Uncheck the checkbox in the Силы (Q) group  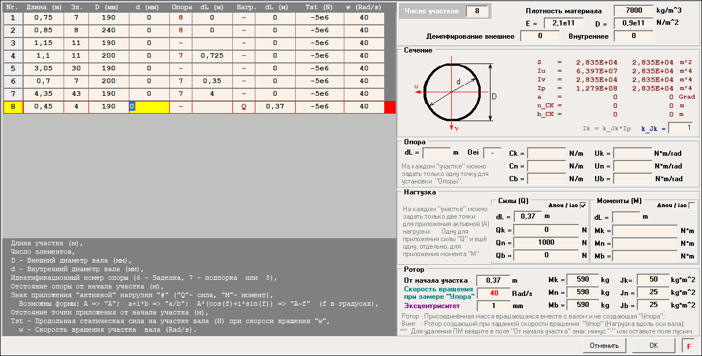[582, 205]
